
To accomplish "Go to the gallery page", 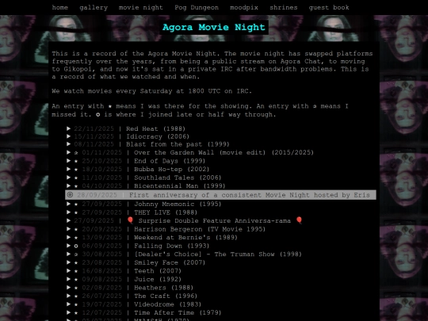I will click(x=94, y=7).
